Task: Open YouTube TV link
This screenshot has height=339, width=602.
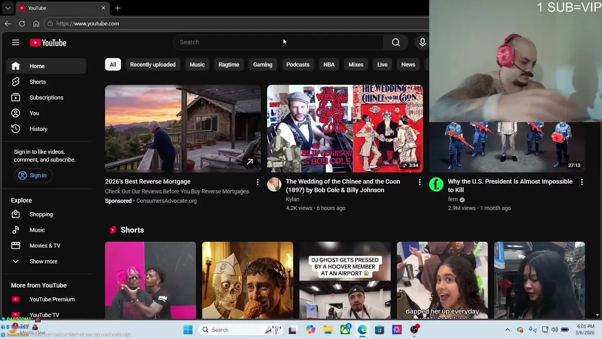Action: (46, 315)
